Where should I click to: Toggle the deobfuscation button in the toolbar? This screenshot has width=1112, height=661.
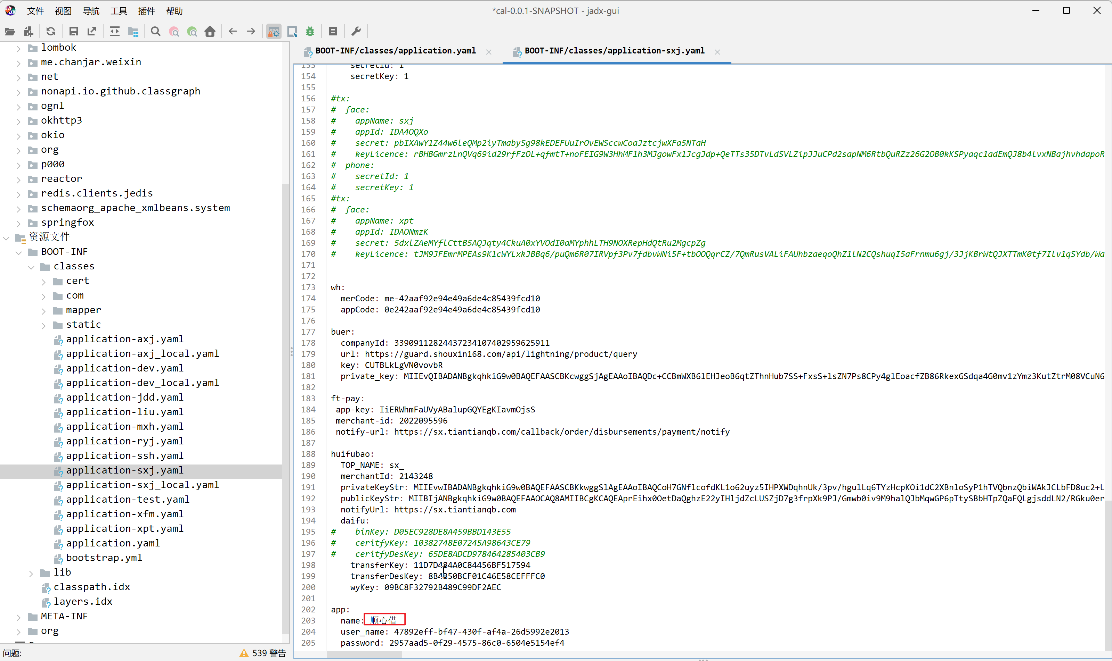pos(274,31)
